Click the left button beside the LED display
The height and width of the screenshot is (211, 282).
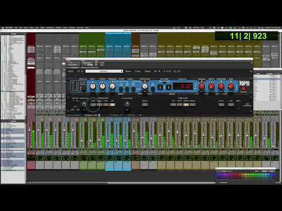pos(160,87)
